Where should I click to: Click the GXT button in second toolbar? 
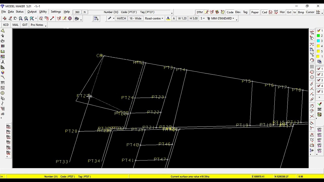click(x=25, y=25)
